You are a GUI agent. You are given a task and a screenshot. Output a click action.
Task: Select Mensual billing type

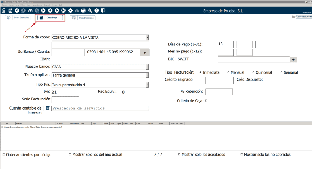click(x=228, y=73)
